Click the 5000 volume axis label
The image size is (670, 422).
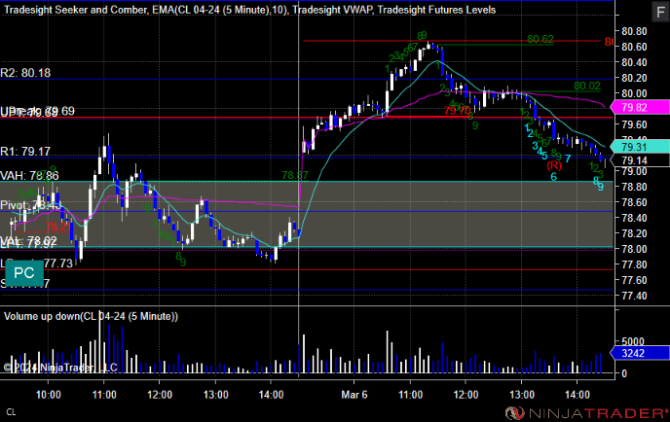[633, 341]
